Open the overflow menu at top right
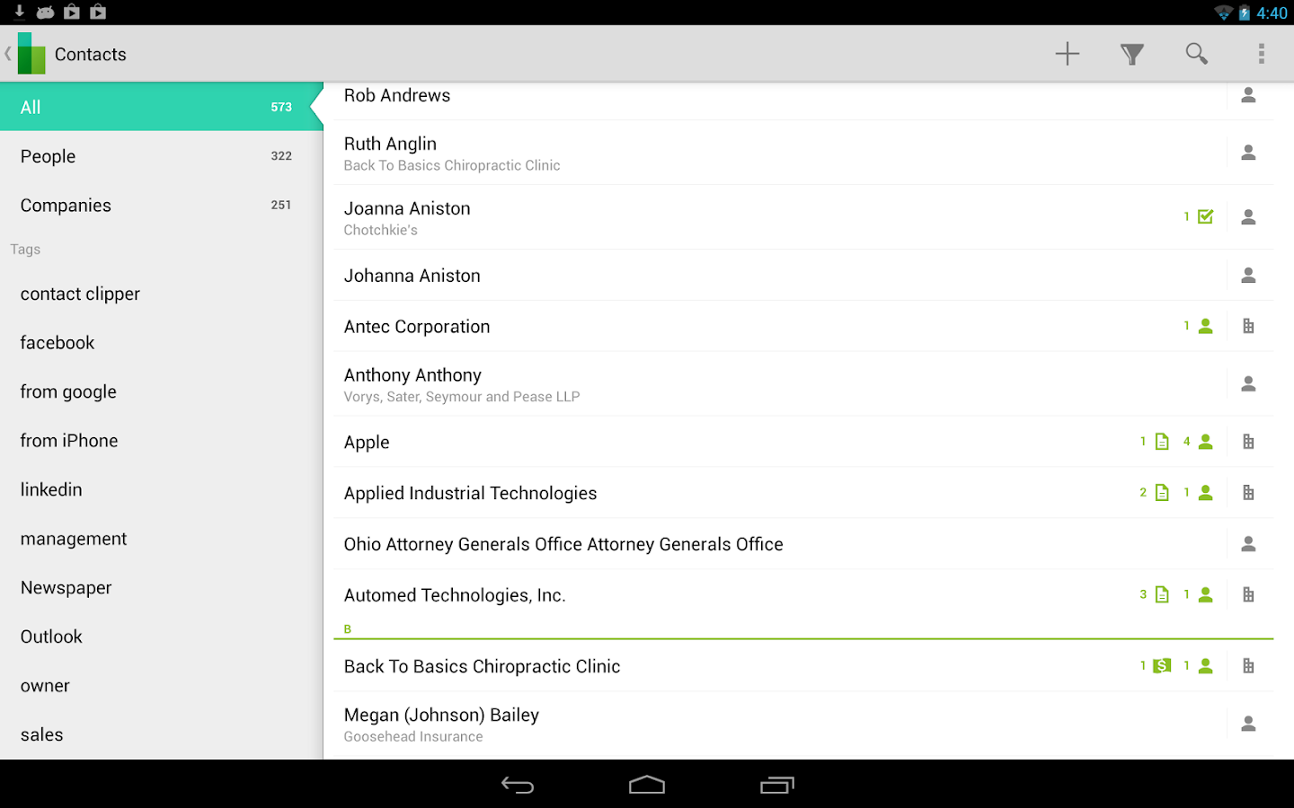This screenshot has height=808, width=1294. (x=1262, y=54)
